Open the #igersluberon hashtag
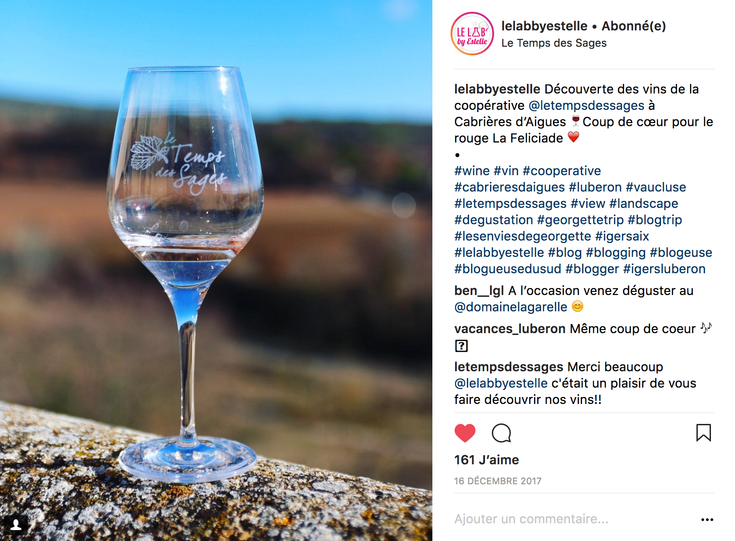The image size is (735, 541). pyautogui.click(x=664, y=269)
